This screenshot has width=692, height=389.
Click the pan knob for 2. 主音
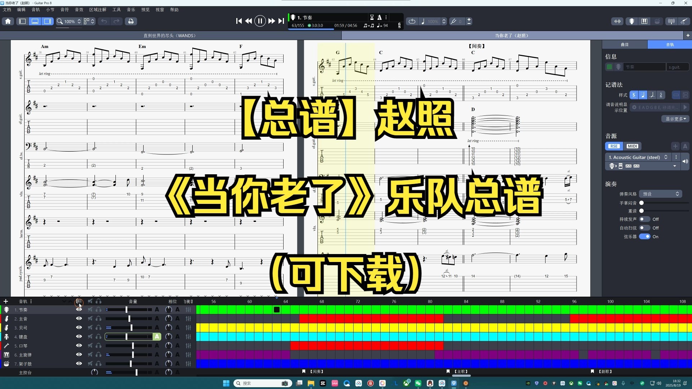pos(168,318)
